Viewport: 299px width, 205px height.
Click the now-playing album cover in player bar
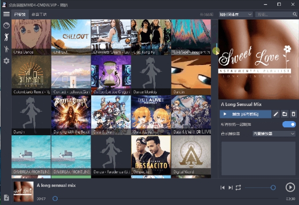[23, 191]
